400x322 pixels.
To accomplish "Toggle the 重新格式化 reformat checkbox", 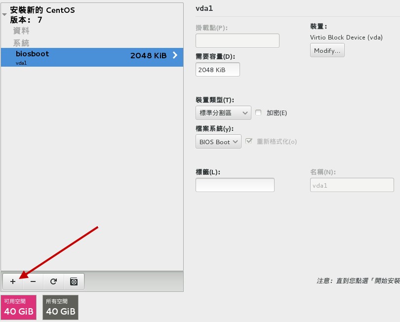I will click(248, 141).
